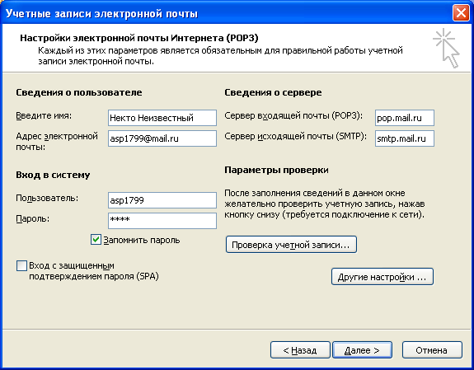Click the Запомнить пароль label text
Image resolution: width=474 pixels, height=370 pixels.
pos(142,240)
